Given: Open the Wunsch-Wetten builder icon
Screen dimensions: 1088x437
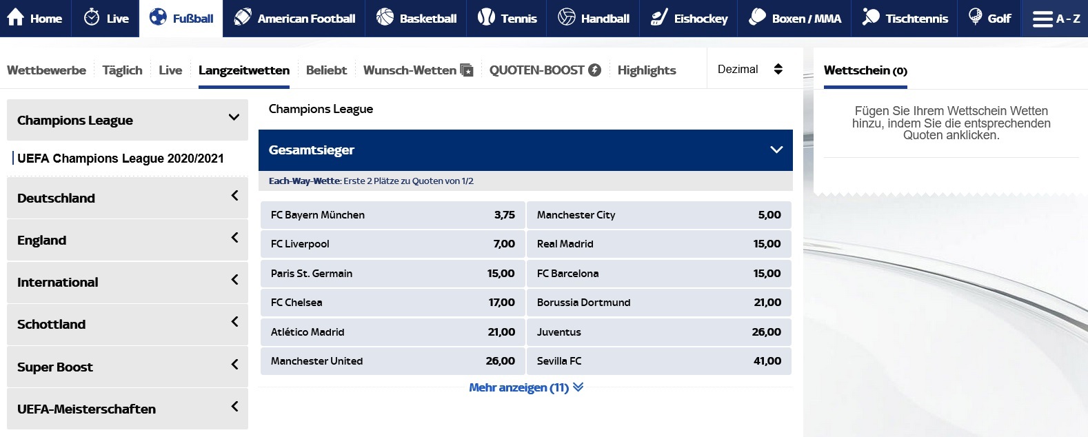Looking at the screenshot, I should (x=465, y=69).
